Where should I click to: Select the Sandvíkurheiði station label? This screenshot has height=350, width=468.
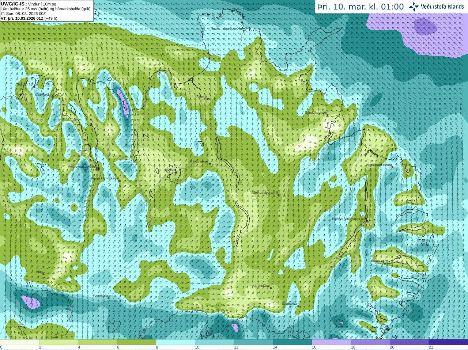tap(316, 113)
